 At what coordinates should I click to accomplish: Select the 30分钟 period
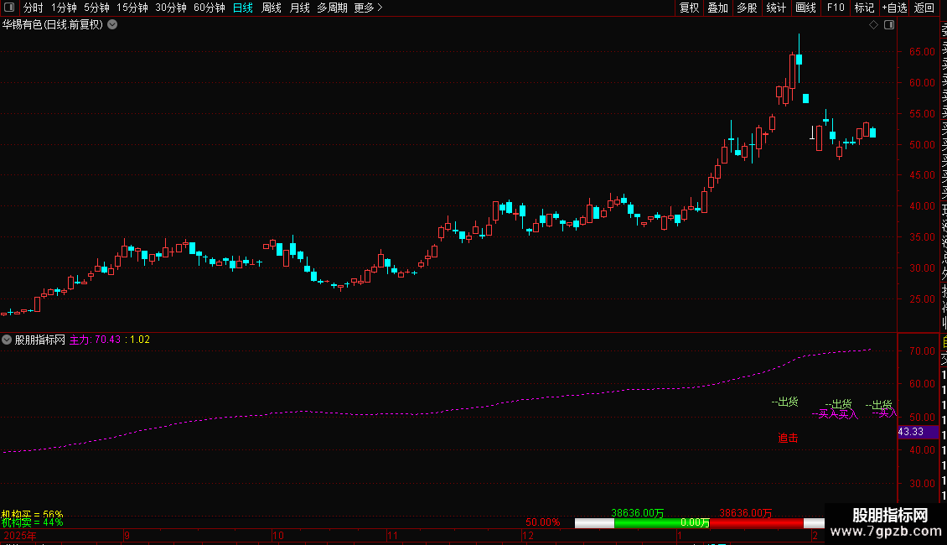point(171,8)
